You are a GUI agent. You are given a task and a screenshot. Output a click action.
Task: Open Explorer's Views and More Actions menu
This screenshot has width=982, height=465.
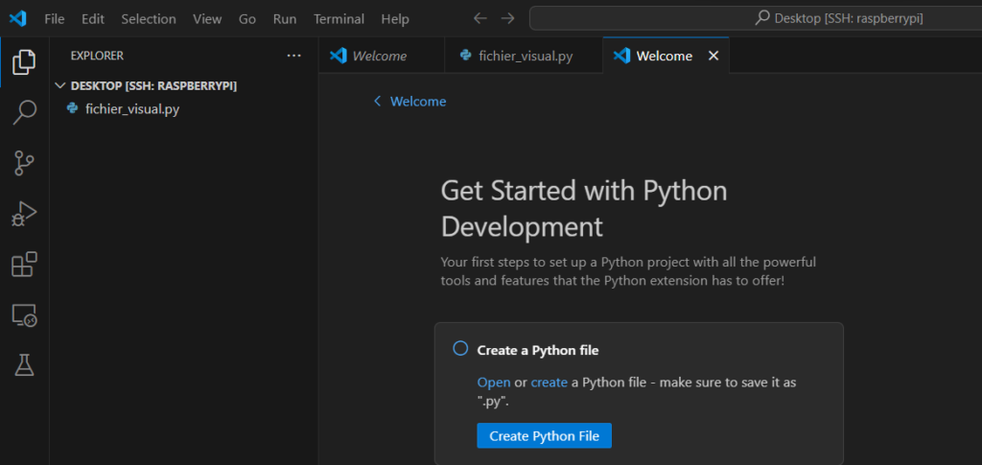[293, 56]
